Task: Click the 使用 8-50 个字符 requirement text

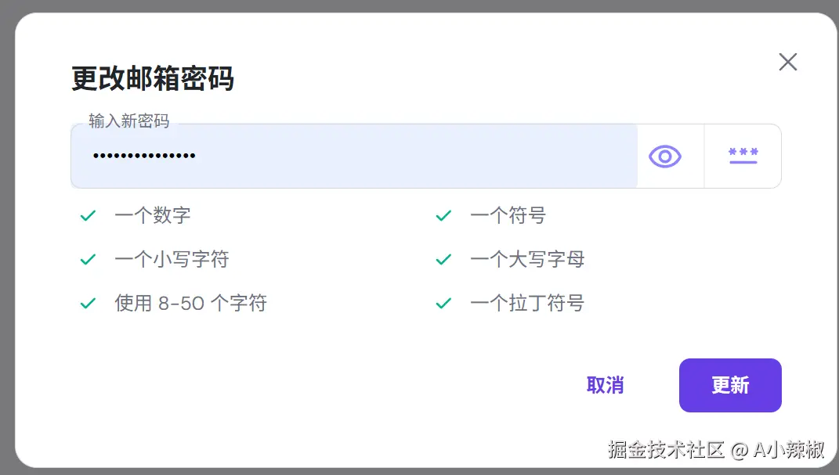Action: coord(190,303)
